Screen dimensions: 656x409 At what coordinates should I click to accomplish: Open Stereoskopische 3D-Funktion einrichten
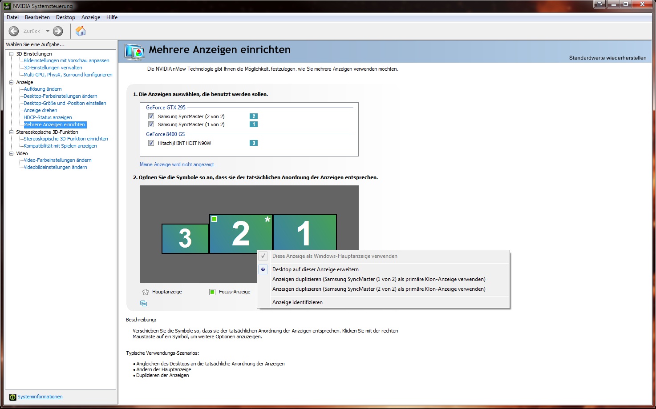pos(66,139)
